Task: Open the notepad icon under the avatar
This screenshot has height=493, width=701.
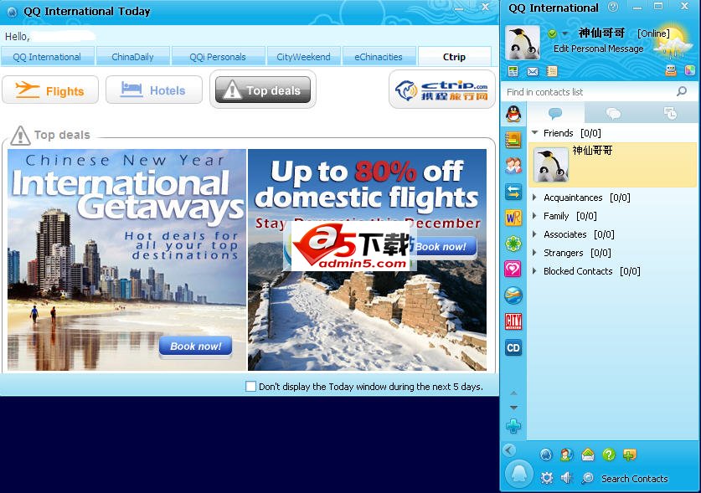Action: [552, 71]
